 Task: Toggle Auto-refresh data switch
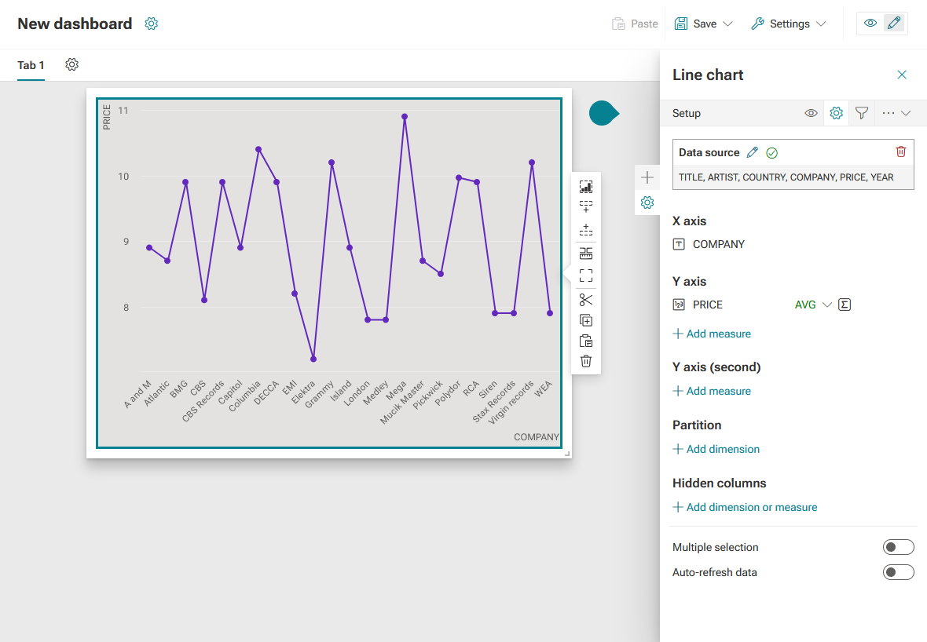coord(898,572)
